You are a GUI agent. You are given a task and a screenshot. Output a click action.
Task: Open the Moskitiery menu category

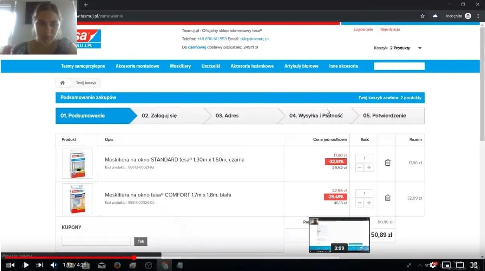180,66
